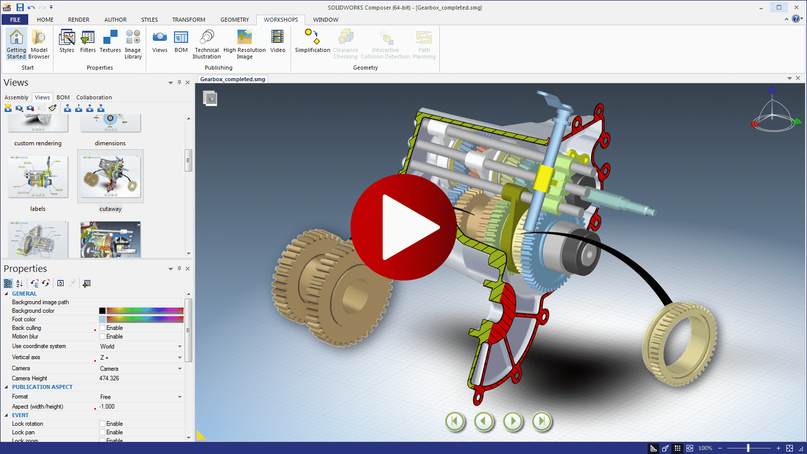Switch to the TRANSFORM ribbon tab

pyautogui.click(x=189, y=20)
